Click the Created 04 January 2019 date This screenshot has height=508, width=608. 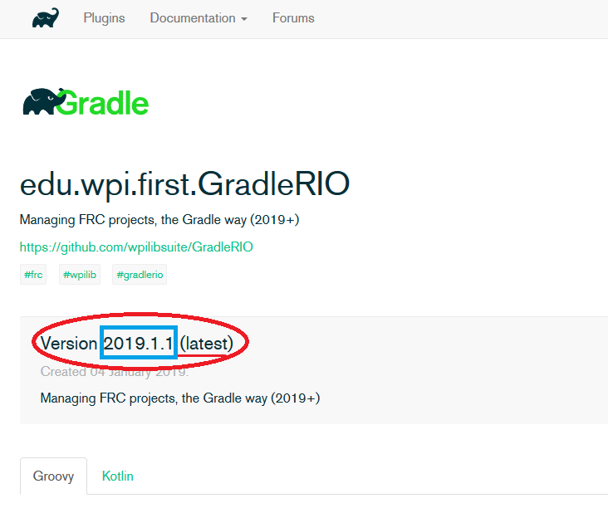tap(115, 371)
